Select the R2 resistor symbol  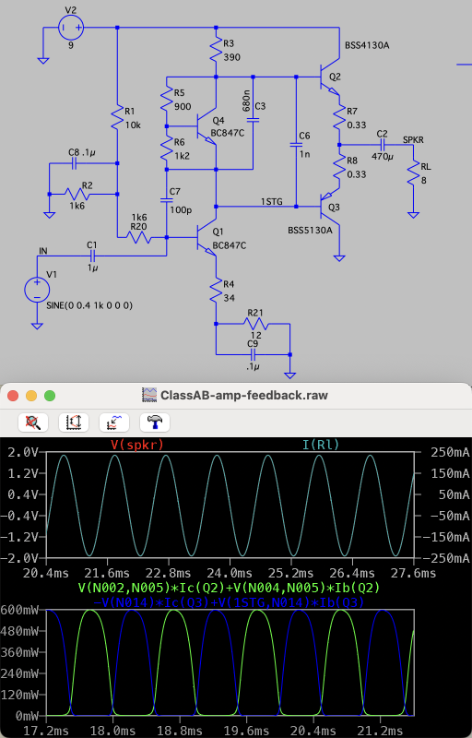click(77, 194)
